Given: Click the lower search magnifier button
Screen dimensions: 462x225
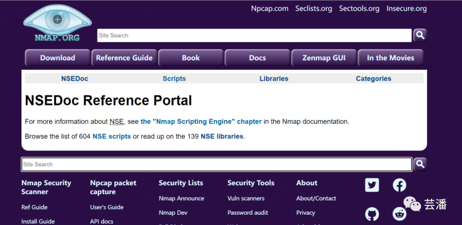Looking at the screenshot, I should (x=420, y=164).
